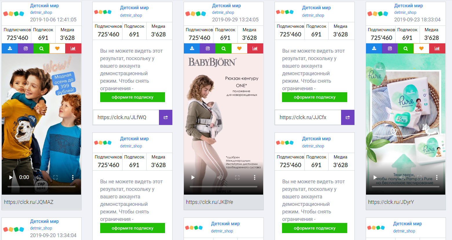Open statistics chart for the 2019-09-29 13:24:05 card
Image resolution: width=452 pixels, height=240 pixels.
pos(255,49)
